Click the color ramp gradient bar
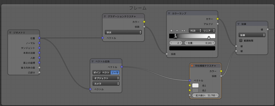Viewport: 275px width, 106px height. tap(192, 36)
